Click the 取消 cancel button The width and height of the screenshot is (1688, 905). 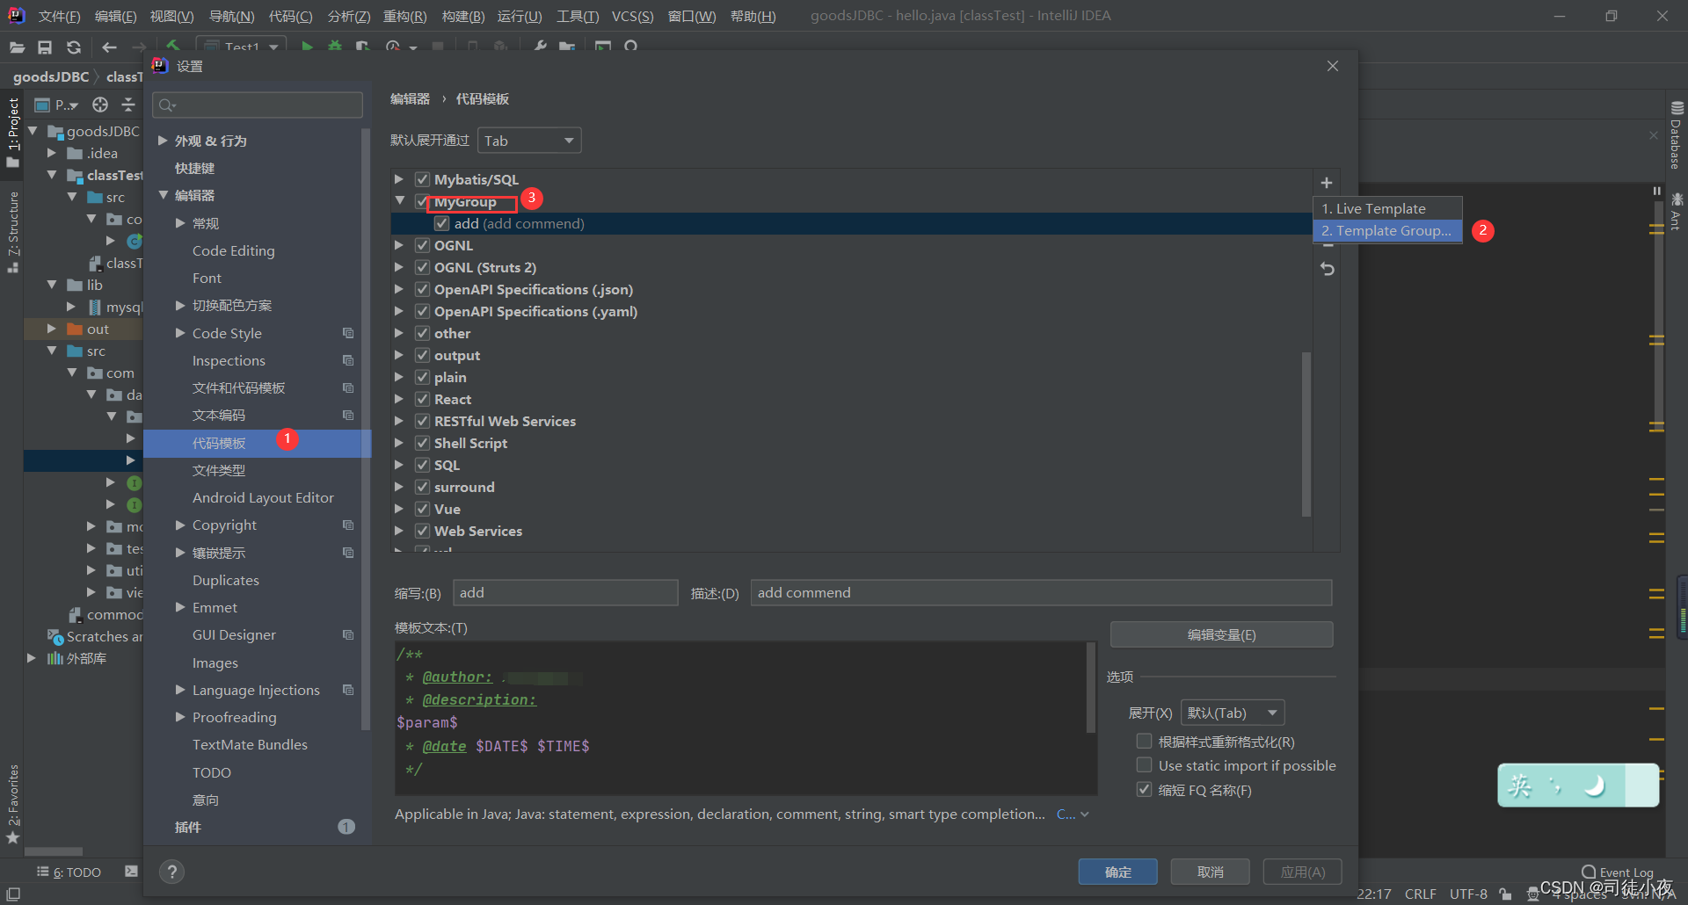coord(1210,872)
